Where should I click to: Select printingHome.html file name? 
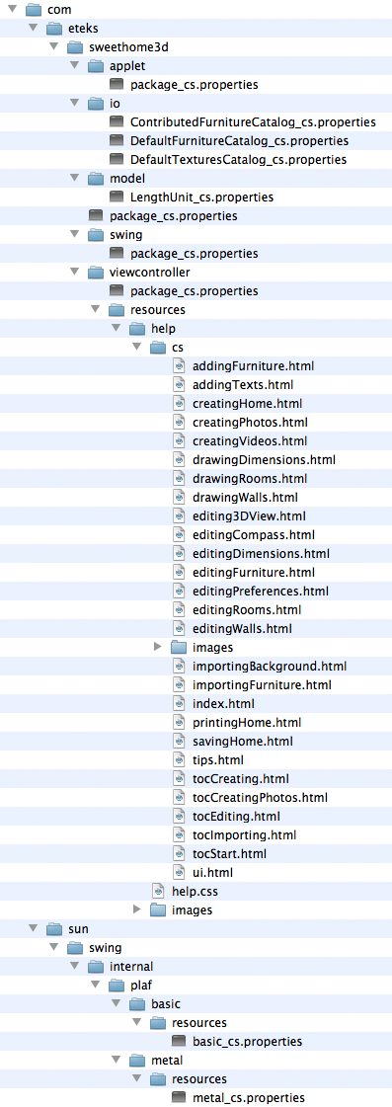247,722
